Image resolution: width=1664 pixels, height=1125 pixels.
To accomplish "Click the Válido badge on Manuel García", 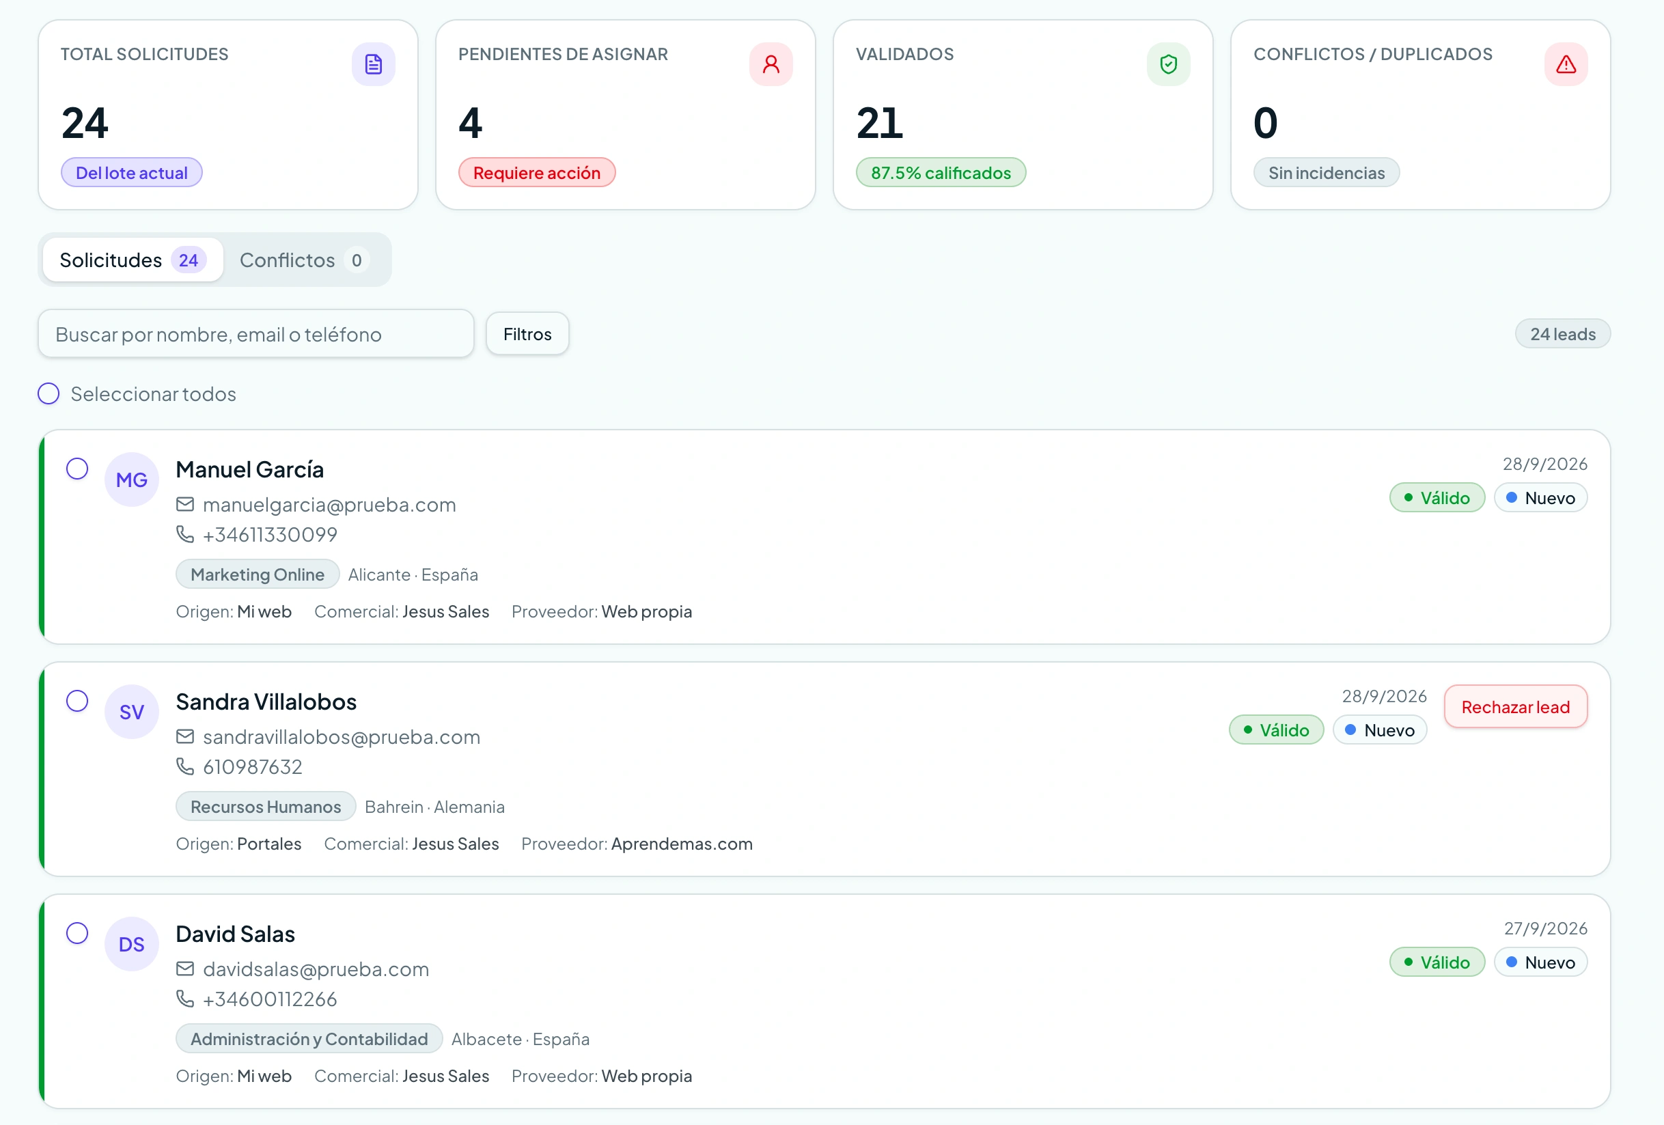I will click(1437, 498).
